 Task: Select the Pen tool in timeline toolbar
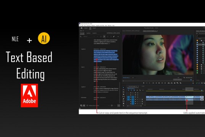point(123,99)
